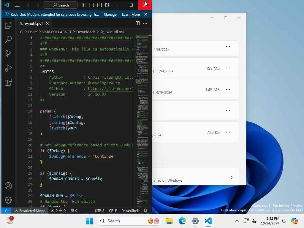Split the editor to the right
This screenshot has height=228, width=304.
coord(137,23)
